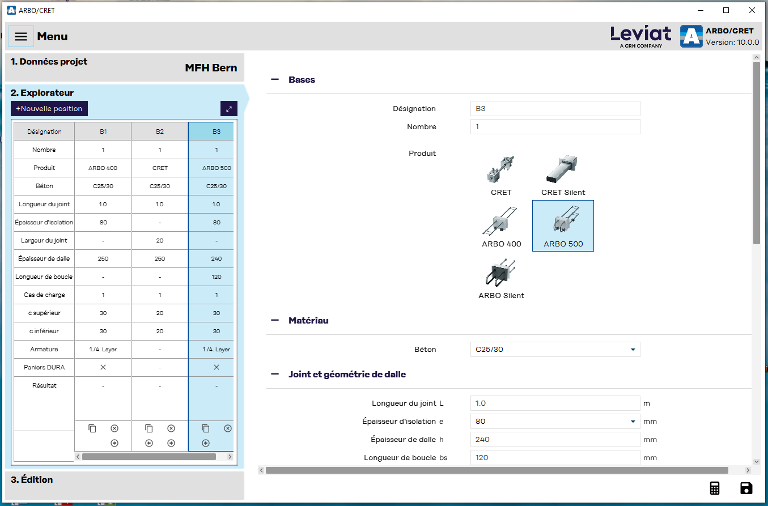This screenshot has height=506, width=768.
Task: Toggle Paniers DURA X for B3
Action: click(217, 367)
